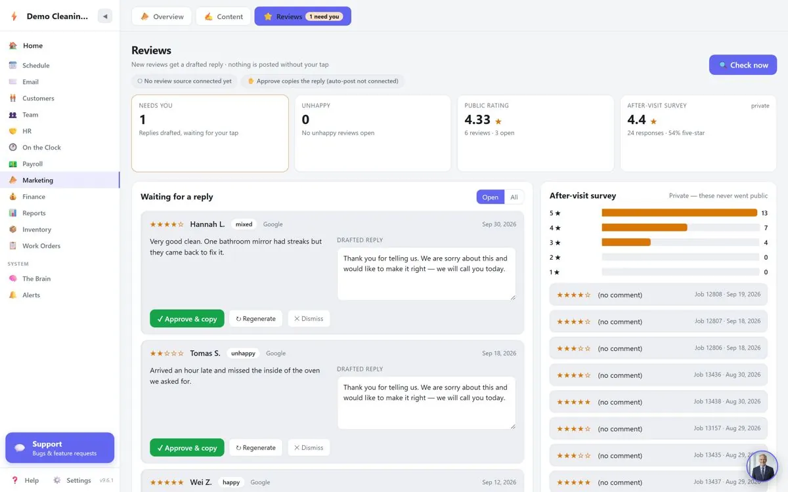Open Inventory box icon
Screen dimensions: 788x492
[x=12, y=230]
